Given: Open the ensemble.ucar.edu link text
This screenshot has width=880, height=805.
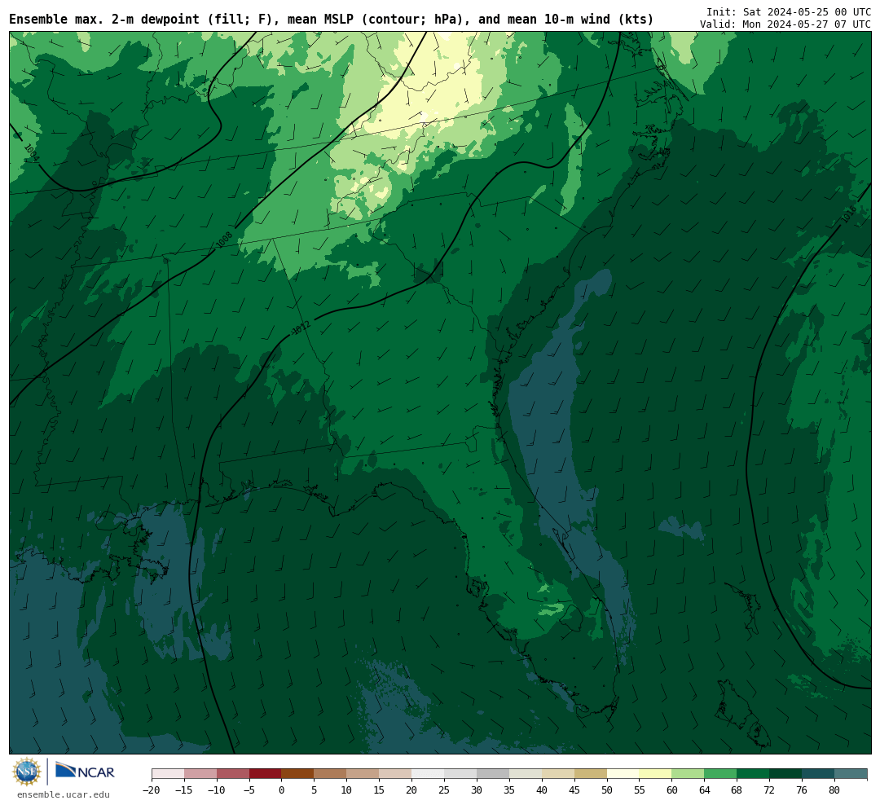Looking at the screenshot, I should [x=64, y=794].
